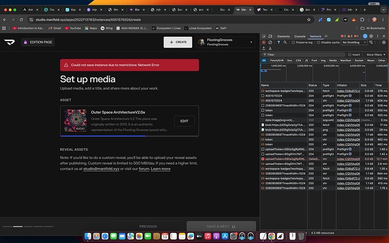Open the Linea Ecosystem bookmark
The width and height of the screenshot is (389, 243).
[x=198, y=28]
